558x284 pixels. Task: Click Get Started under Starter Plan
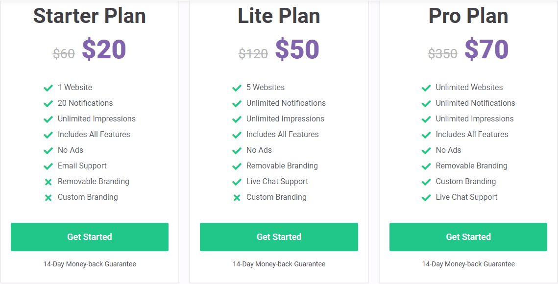[x=90, y=237]
